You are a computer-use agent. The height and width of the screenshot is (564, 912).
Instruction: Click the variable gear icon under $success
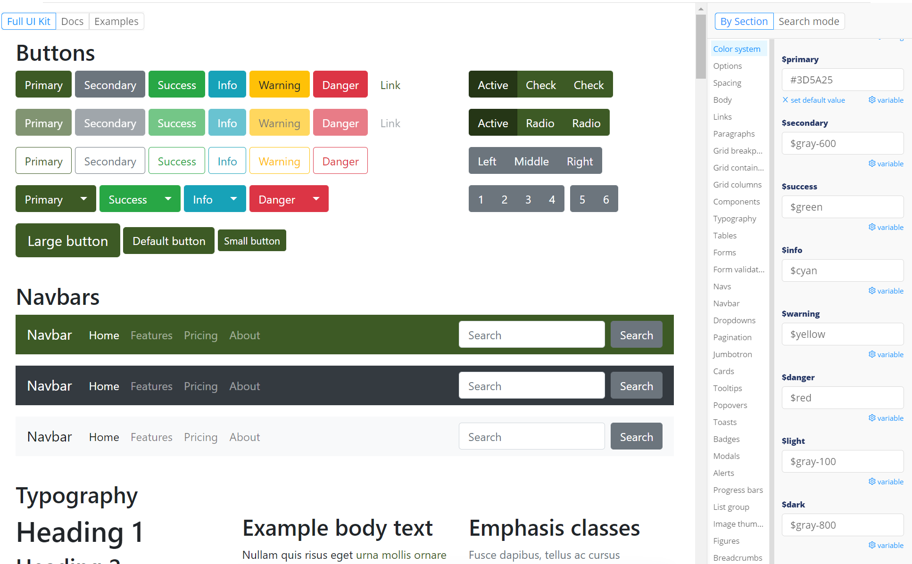pos(872,227)
